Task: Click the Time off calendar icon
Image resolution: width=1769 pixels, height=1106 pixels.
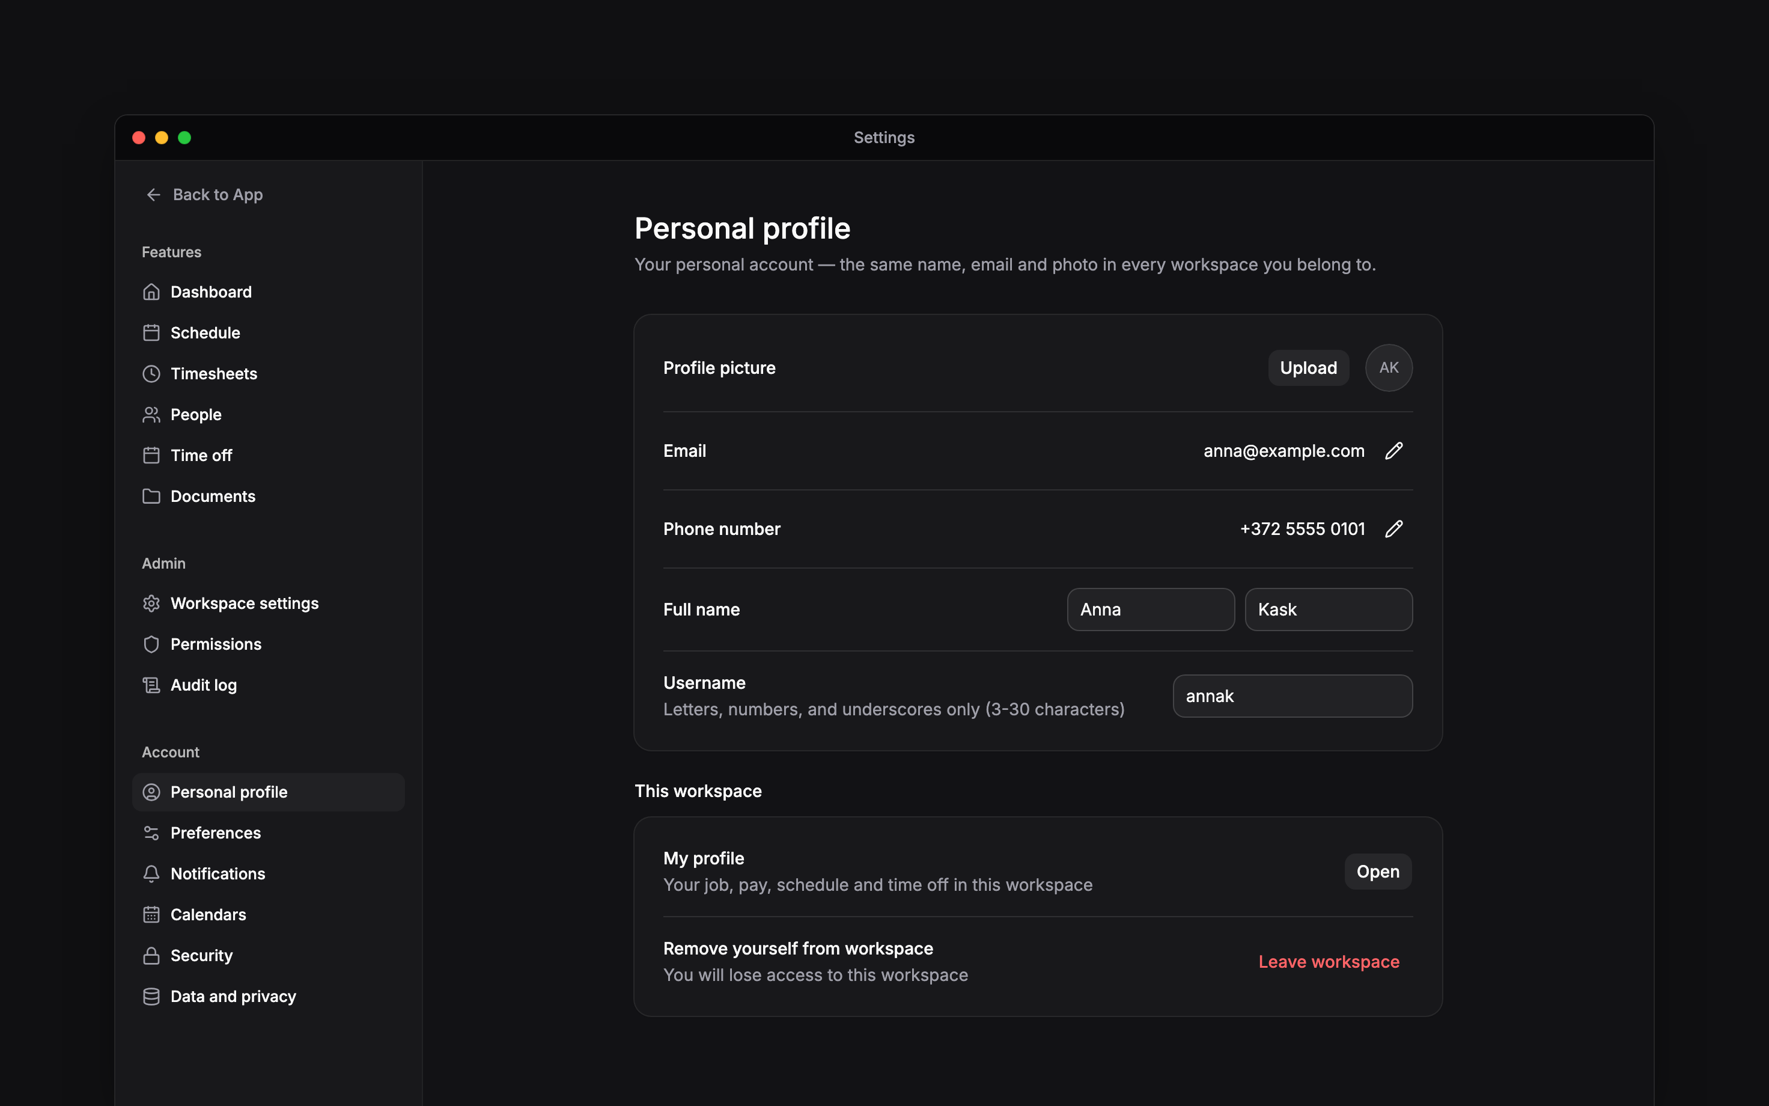Action: (x=151, y=456)
